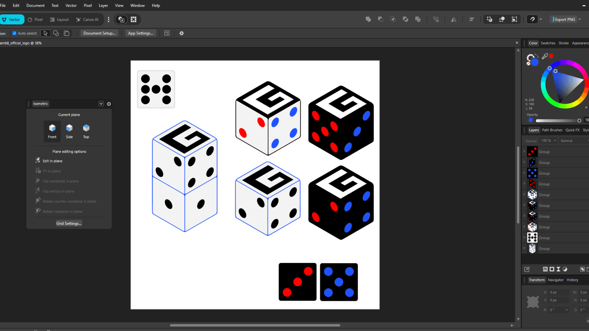This screenshot has height=331, width=589.
Task: Click the color opacity slider
Action: pyautogui.click(x=558, y=120)
